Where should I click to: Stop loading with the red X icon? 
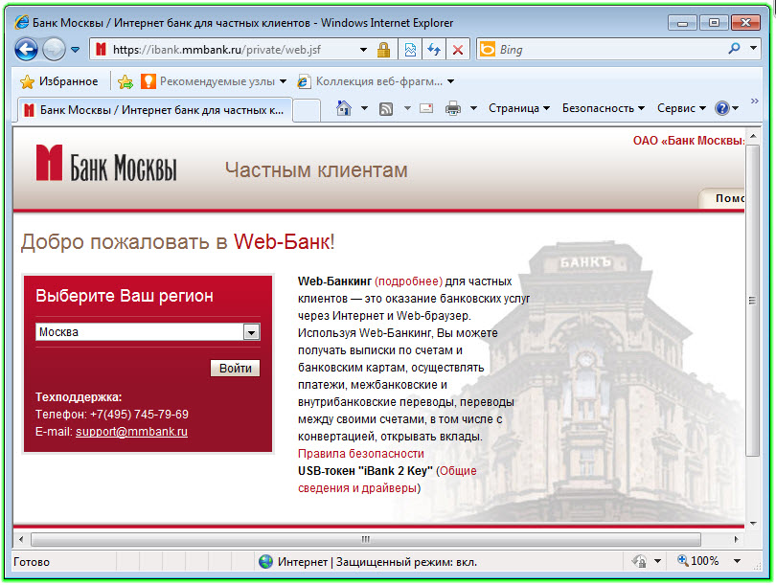458,50
